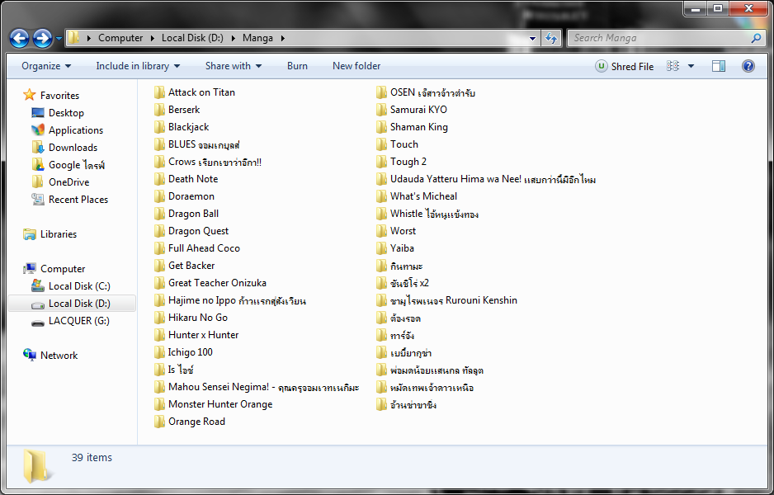Select Great Teacher Onizuka folder
The image size is (774, 495).
coord(210,282)
